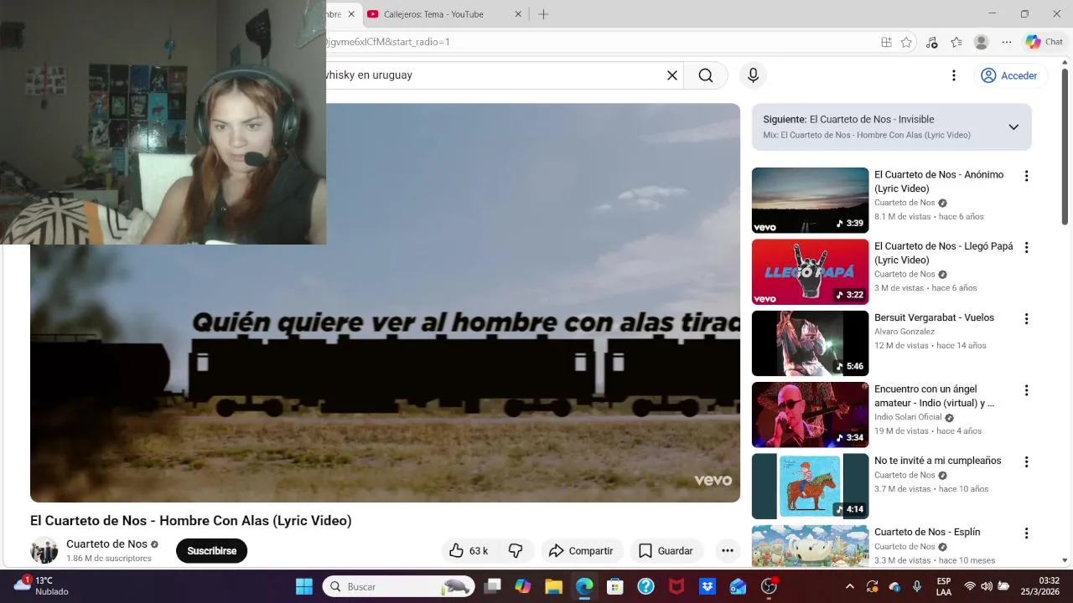Open Bersuit Vergarabat - Vuelos thumbnail
Image resolution: width=1073 pixels, height=603 pixels.
[810, 343]
